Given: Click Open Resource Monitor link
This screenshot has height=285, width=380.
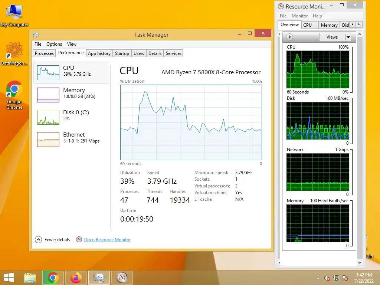Looking at the screenshot, I should click(x=107, y=240).
